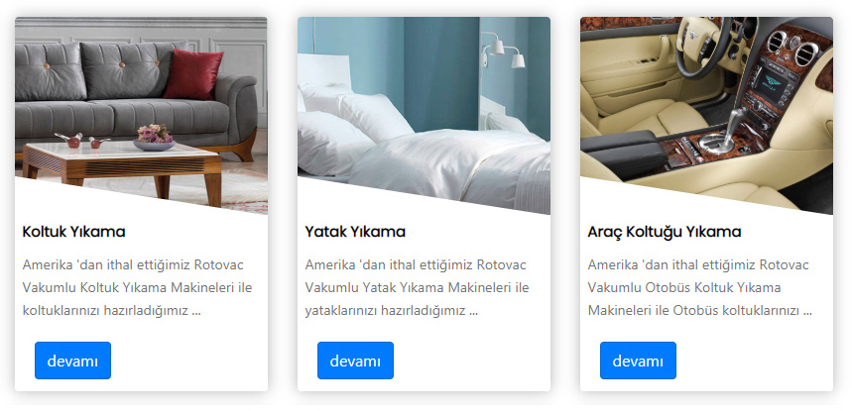This screenshot has width=852, height=411.
Task: Open the Araç Koltuğu Yıkama heading
Action: [x=664, y=232]
